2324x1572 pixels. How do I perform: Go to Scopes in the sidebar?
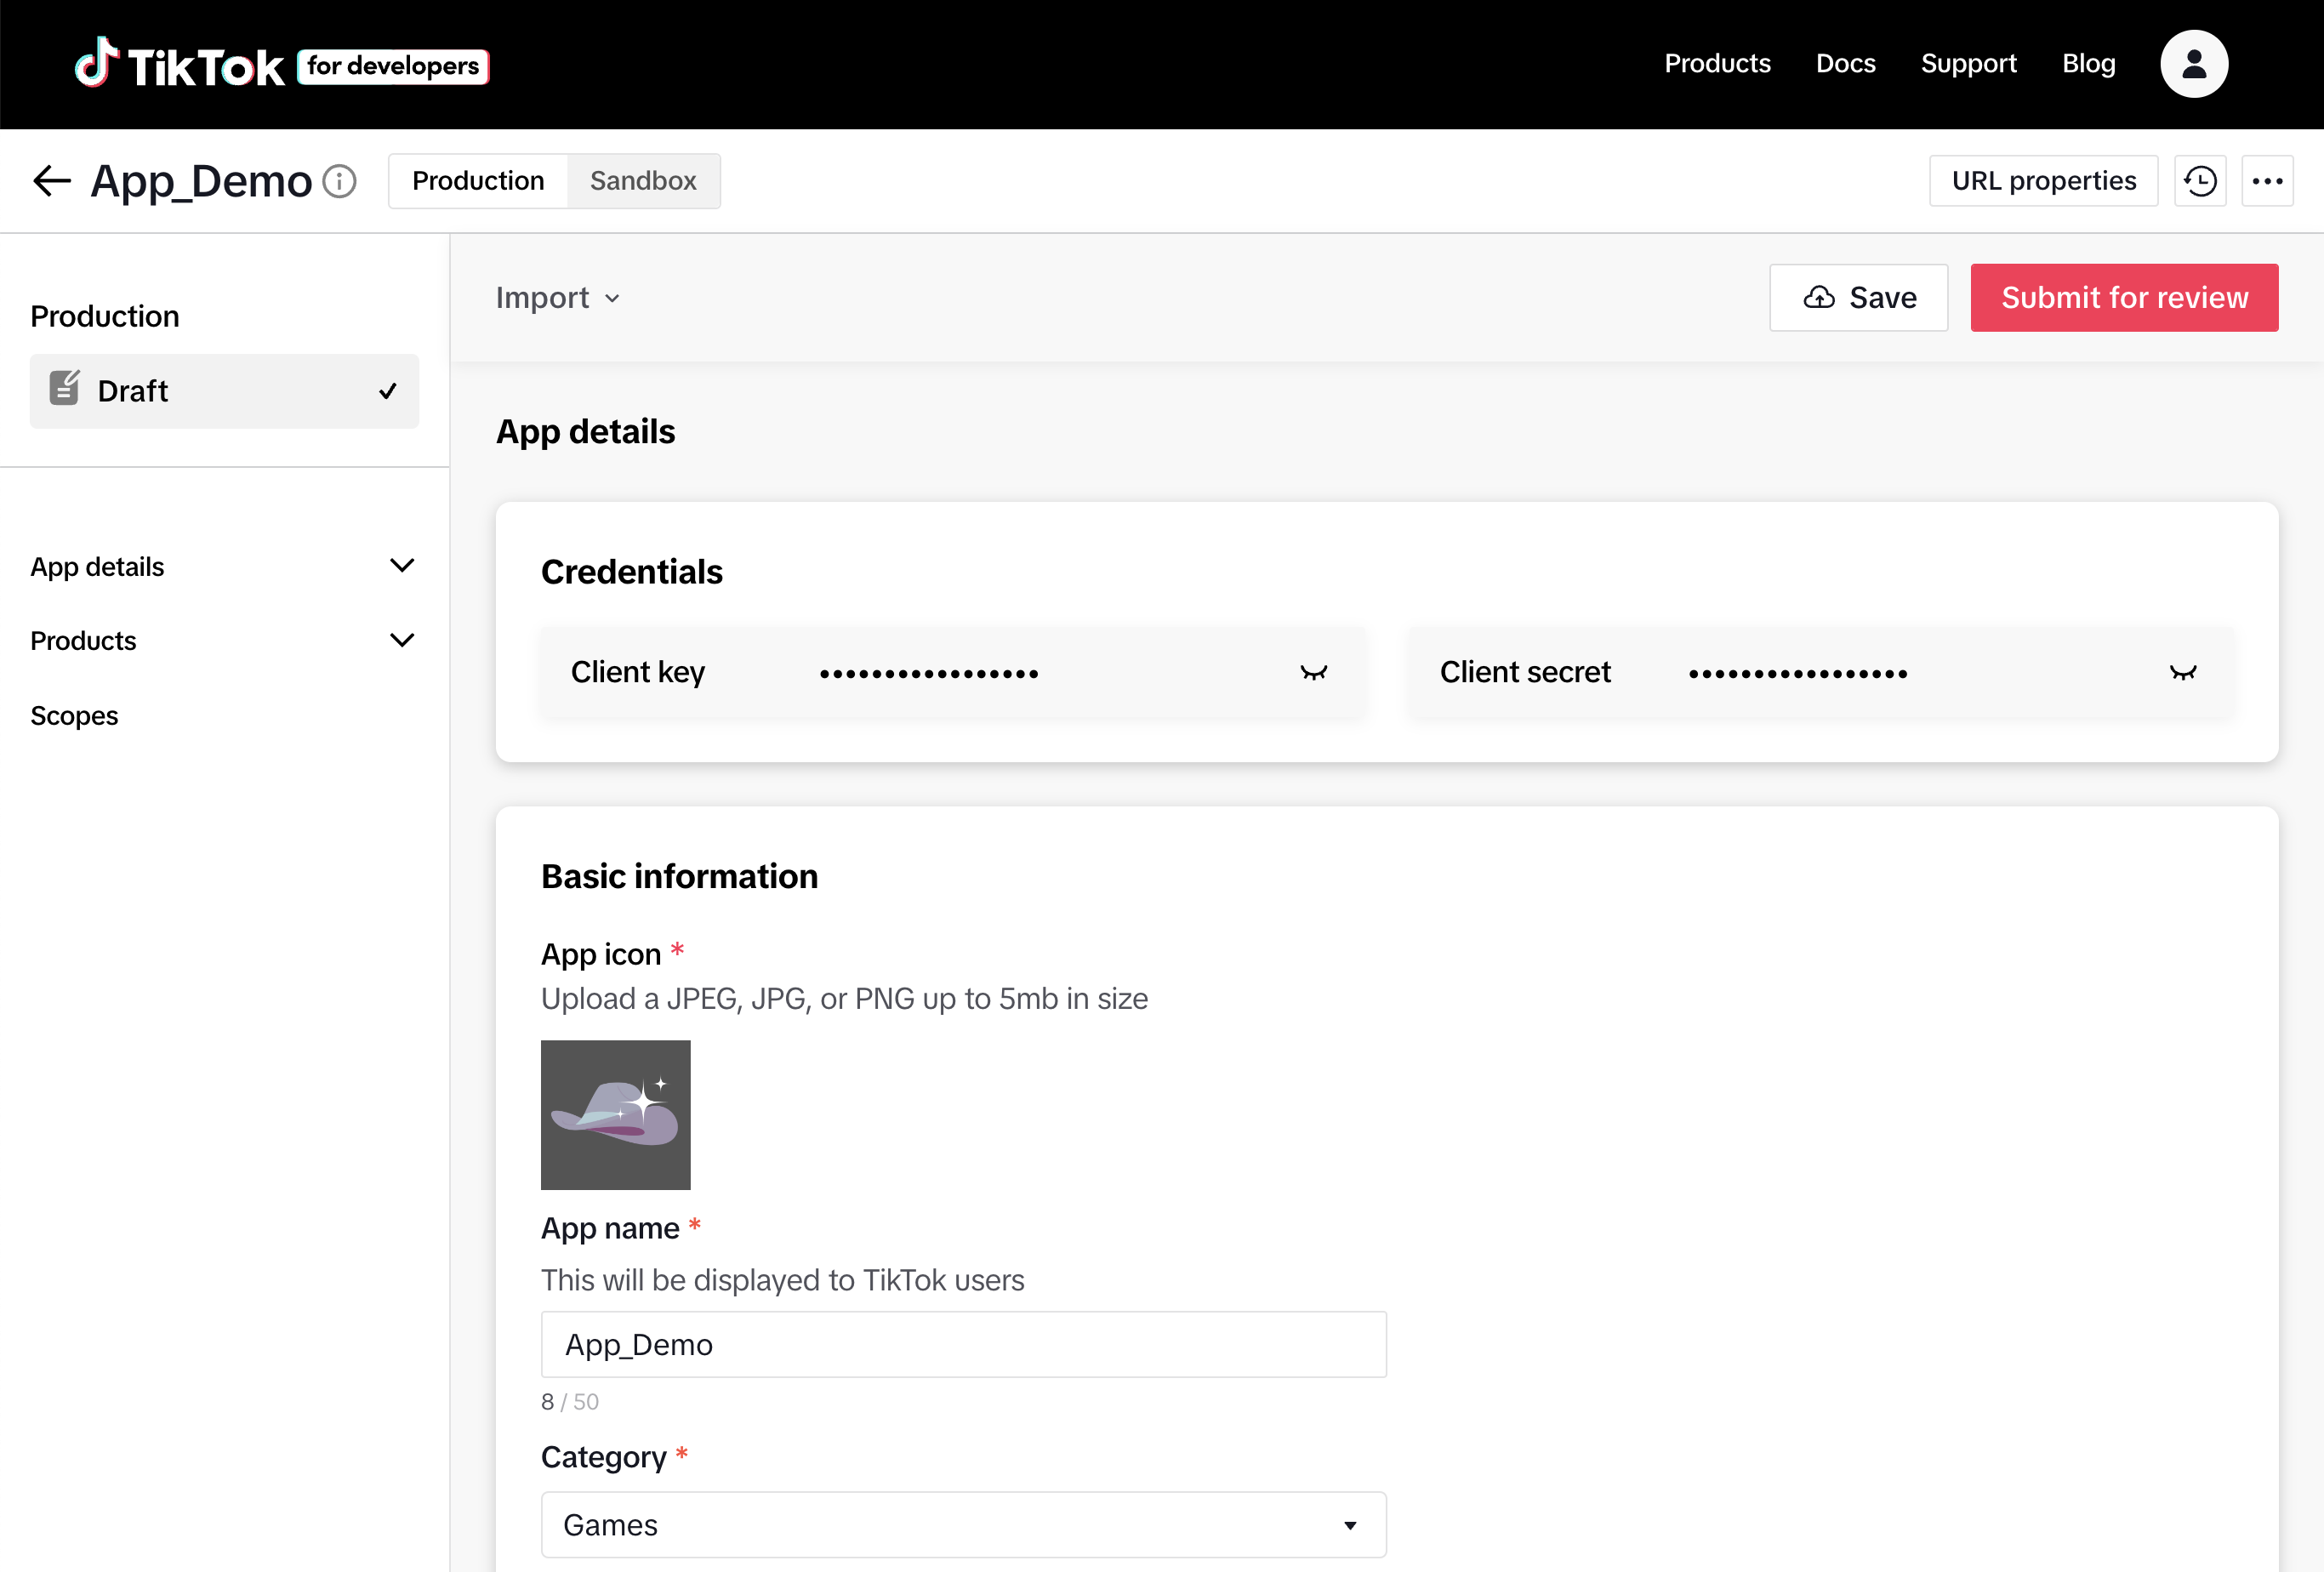(x=74, y=715)
